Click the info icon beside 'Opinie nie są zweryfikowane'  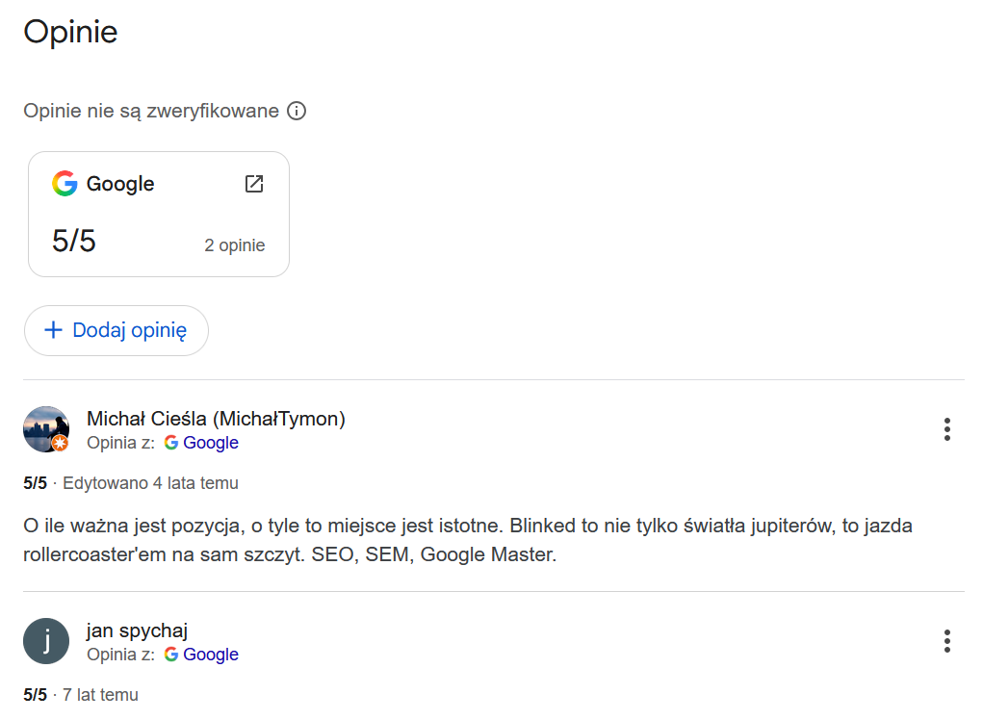point(297,111)
